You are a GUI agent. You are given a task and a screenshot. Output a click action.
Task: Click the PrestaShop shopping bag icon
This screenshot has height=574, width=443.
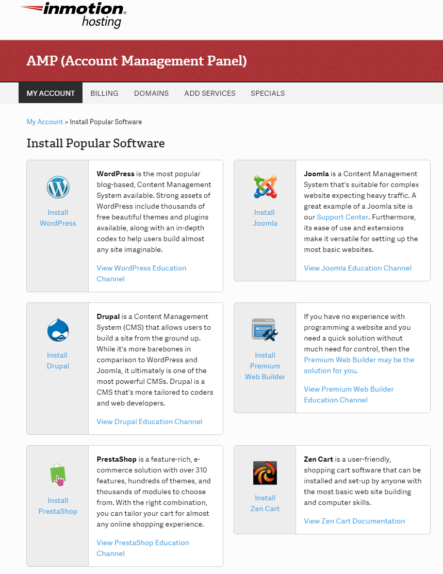point(58,475)
